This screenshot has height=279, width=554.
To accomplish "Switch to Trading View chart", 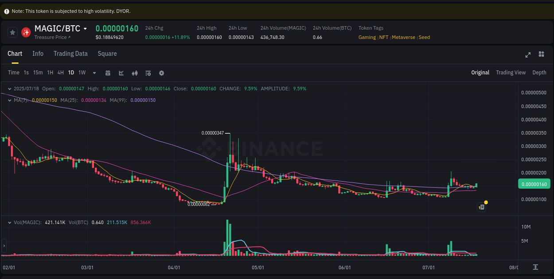I will 511,73.
